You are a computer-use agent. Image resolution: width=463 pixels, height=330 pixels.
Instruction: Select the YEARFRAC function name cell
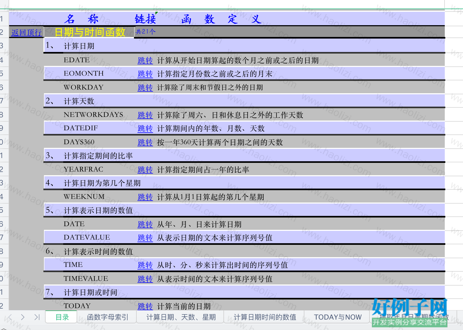(x=83, y=169)
